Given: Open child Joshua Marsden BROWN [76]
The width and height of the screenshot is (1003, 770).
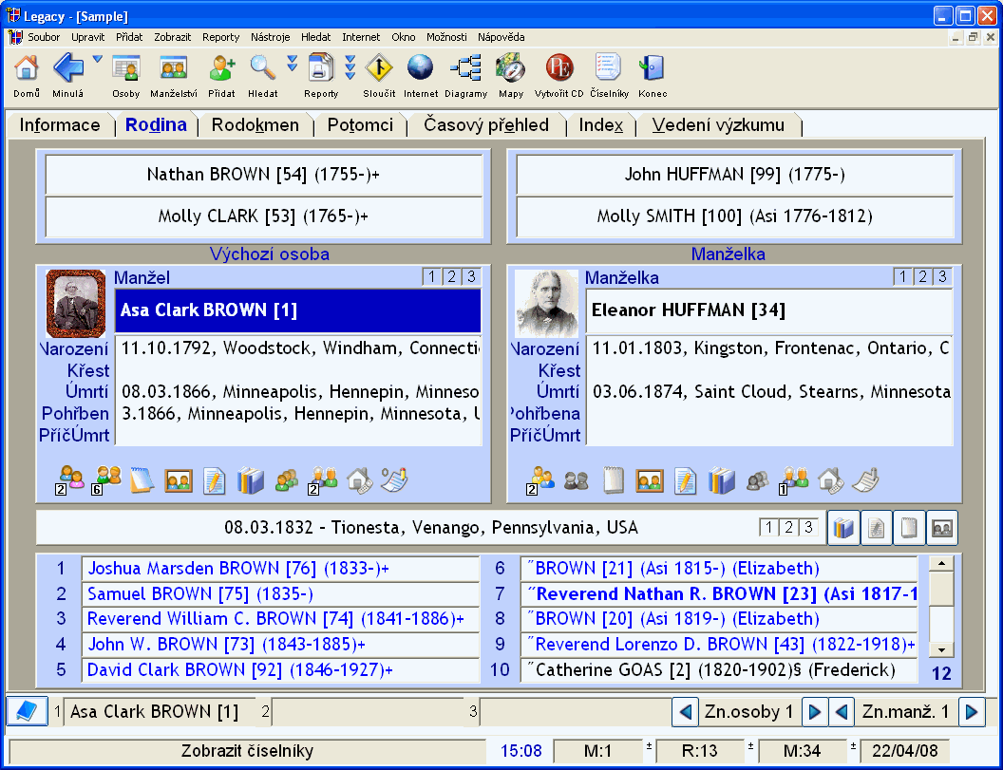Looking at the screenshot, I should [237, 569].
